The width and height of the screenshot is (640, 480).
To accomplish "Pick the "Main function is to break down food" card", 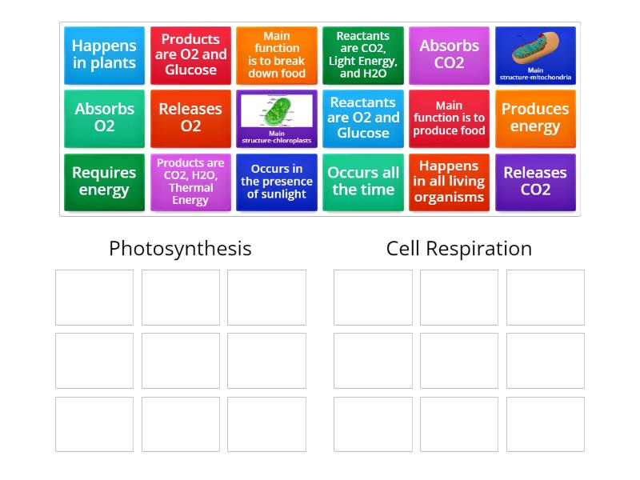I will tap(276, 55).
